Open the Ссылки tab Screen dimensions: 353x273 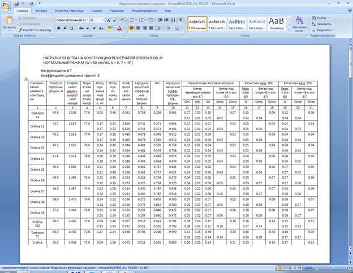pyautogui.click(x=97, y=11)
